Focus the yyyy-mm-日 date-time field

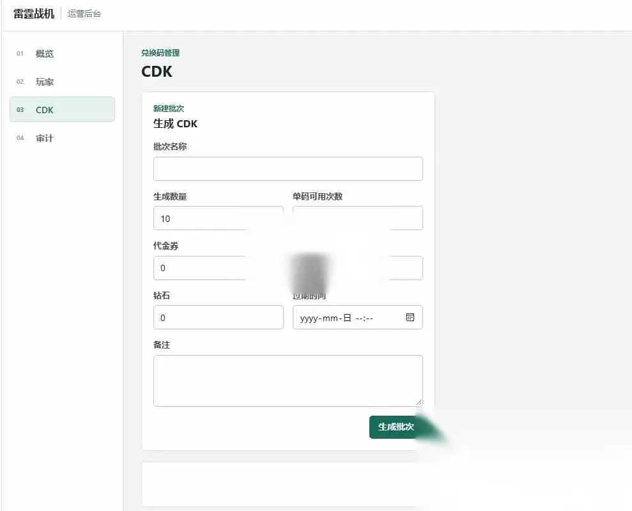(357, 317)
